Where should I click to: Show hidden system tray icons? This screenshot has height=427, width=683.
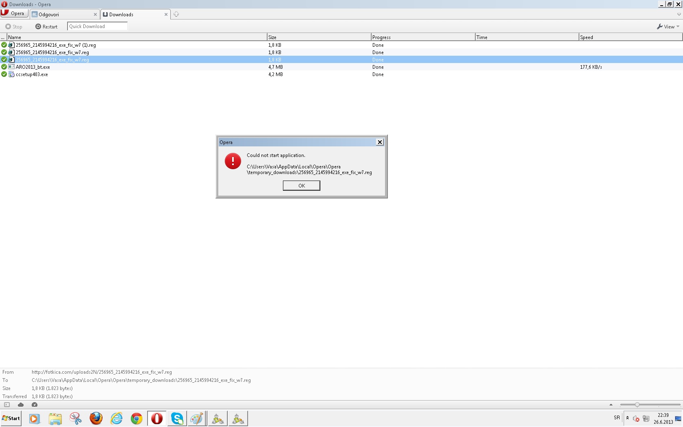click(628, 418)
